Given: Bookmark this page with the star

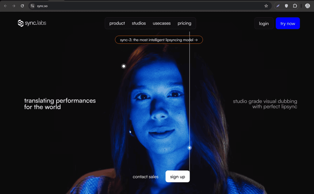Looking at the screenshot, I should (x=266, y=6).
